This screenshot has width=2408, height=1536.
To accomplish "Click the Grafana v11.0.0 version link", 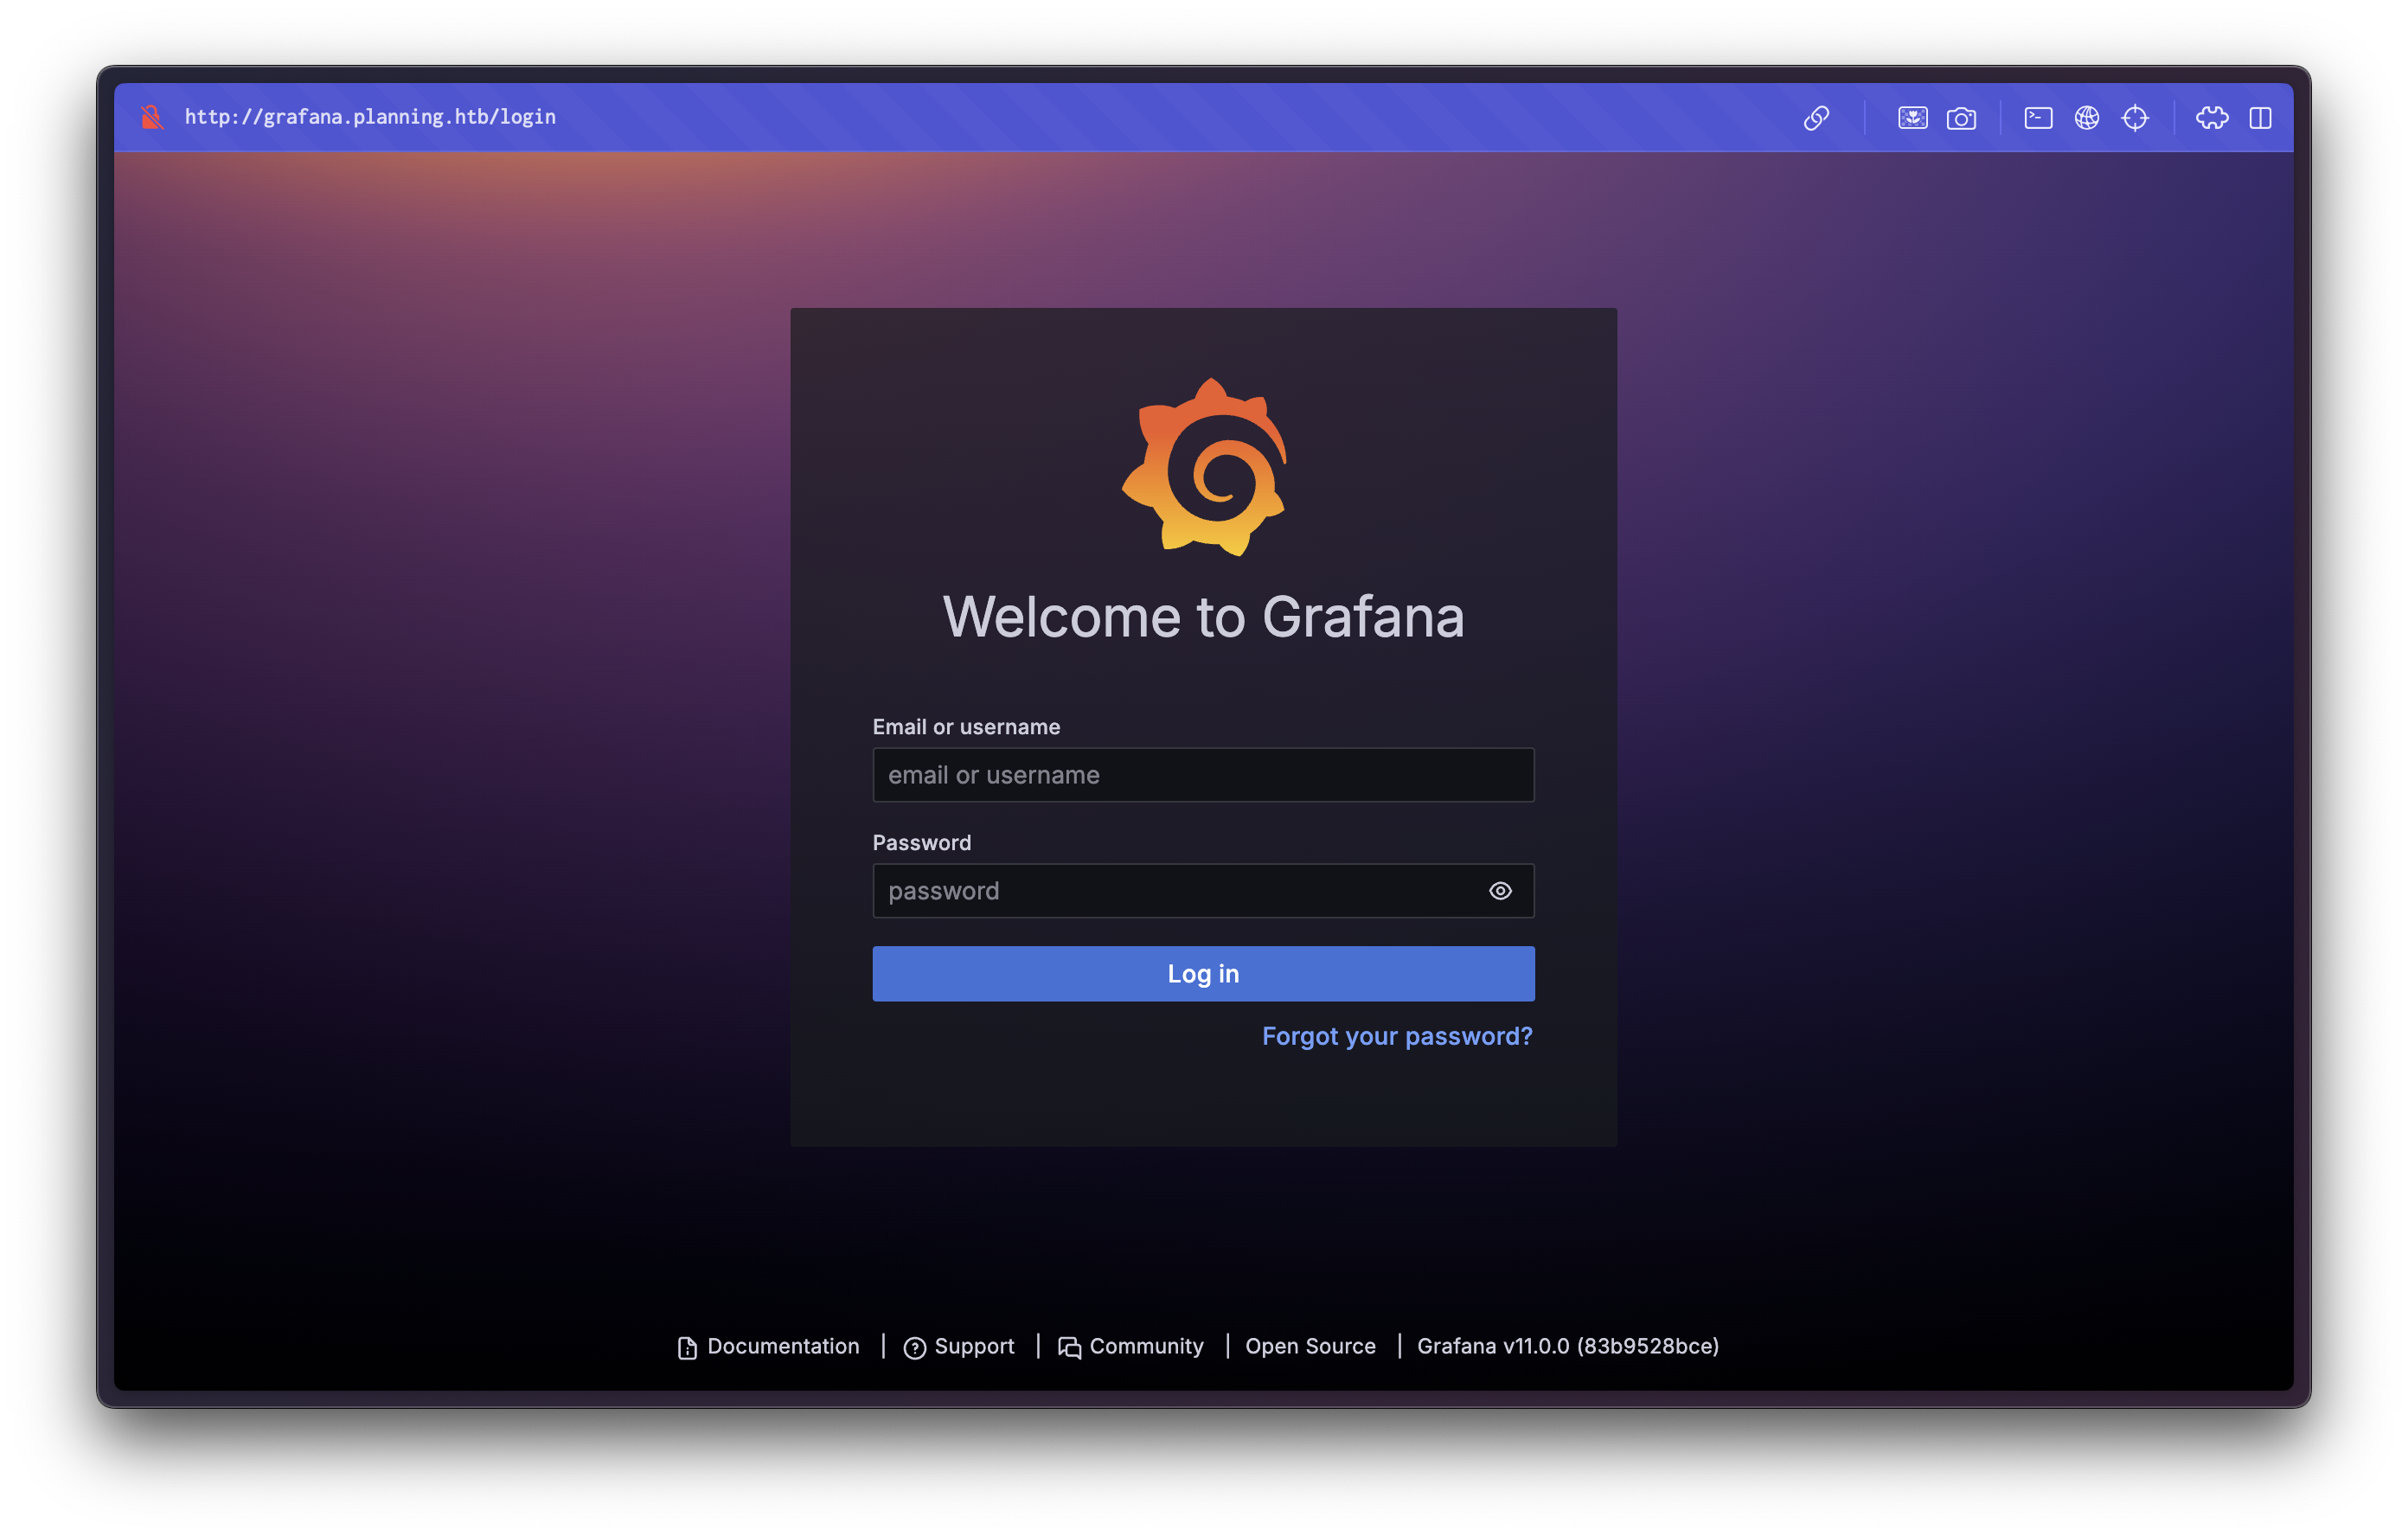I will (x=1568, y=1346).
